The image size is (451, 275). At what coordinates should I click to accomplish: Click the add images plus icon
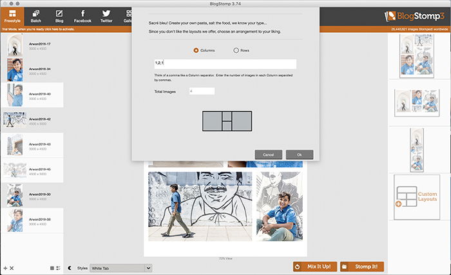(5, 267)
